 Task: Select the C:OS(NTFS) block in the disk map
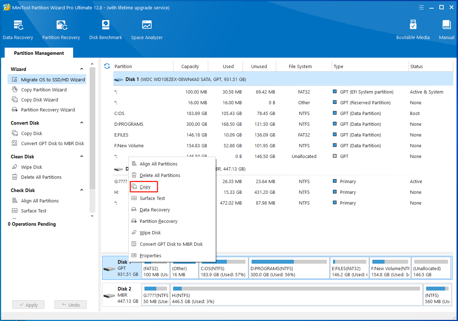(x=224, y=268)
